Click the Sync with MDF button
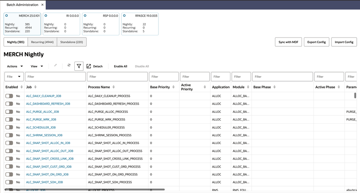Screen dimensions: 360x193 pyautogui.click(x=288, y=42)
